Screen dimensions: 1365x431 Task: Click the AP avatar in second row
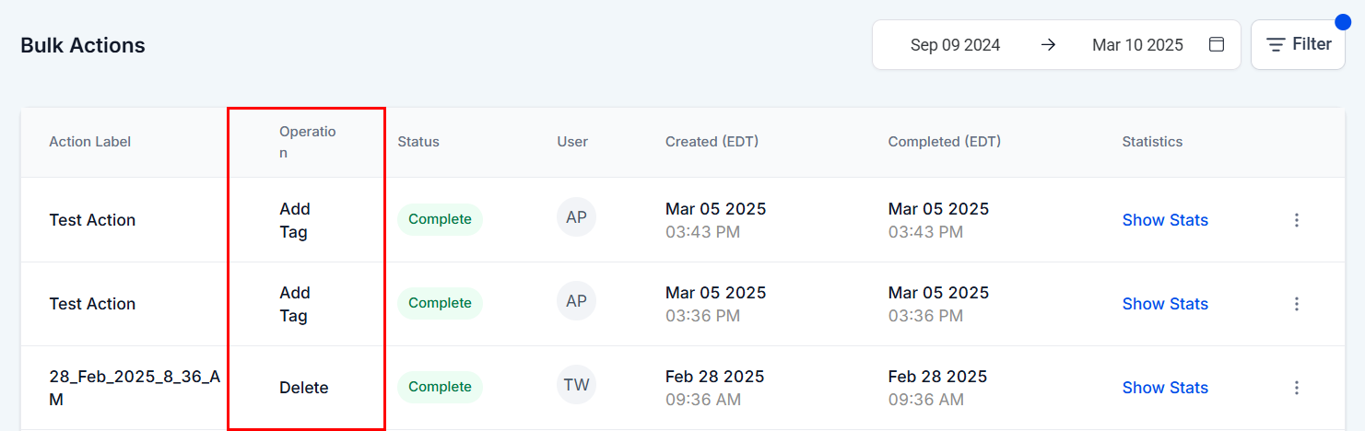click(x=577, y=301)
